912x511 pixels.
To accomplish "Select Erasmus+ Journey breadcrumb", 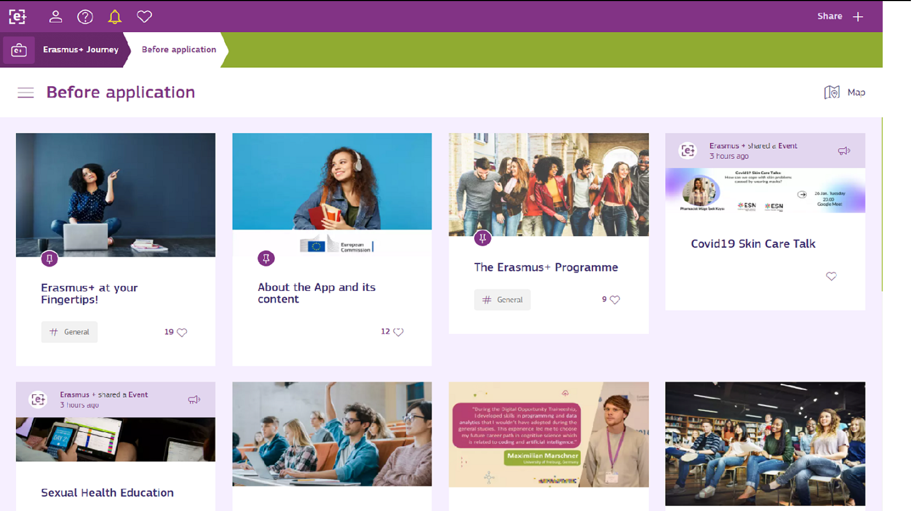I will (80, 49).
